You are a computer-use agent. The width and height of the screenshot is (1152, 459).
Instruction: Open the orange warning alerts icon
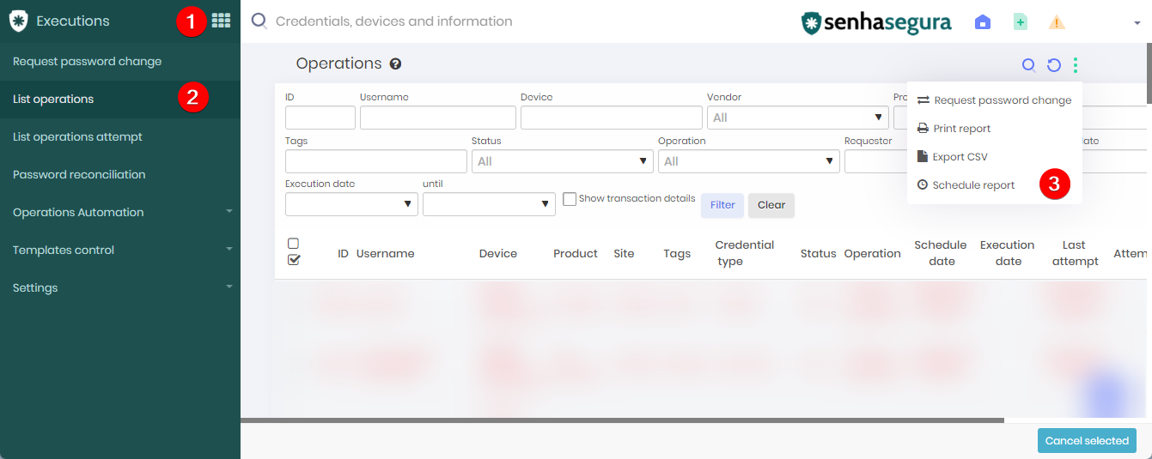tap(1057, 22)
